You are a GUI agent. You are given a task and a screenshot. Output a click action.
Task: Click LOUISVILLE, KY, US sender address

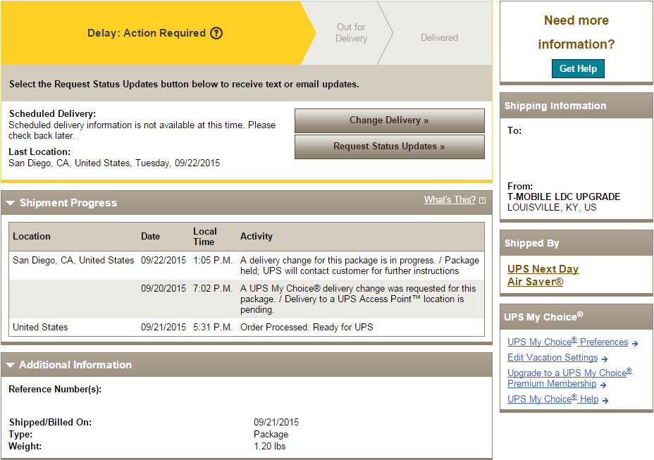[552, 207]
